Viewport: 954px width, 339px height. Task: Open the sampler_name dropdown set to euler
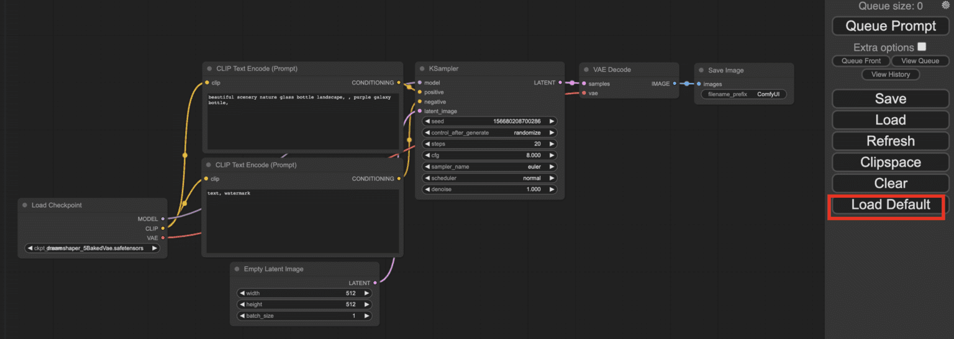(x=489, y=167)
